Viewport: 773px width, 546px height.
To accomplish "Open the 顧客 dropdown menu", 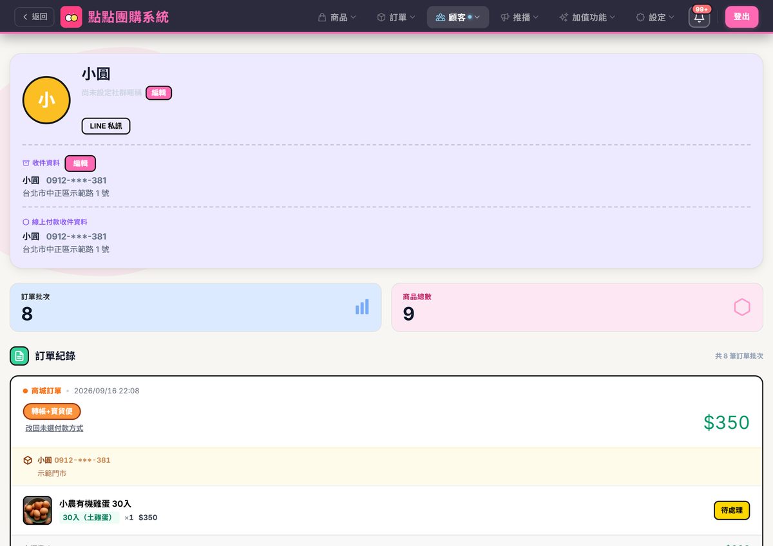I will point(458,17).
